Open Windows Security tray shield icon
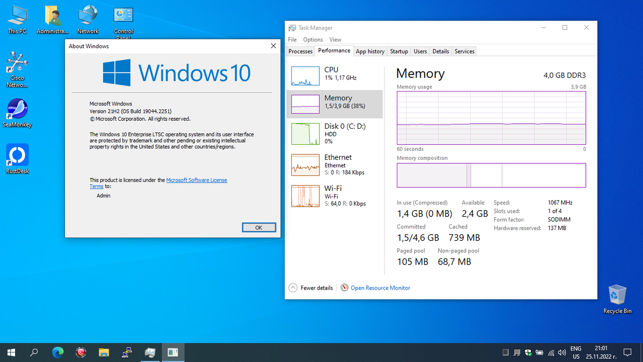Viewport: 643px width, 362px height. pyautogui.click(x=528, y=352)
